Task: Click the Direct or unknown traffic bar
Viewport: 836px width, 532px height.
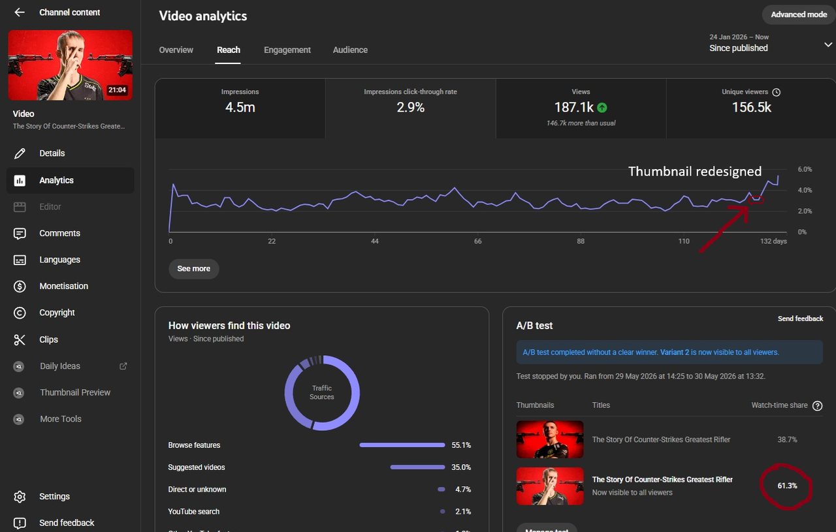Action: [442, 490]
